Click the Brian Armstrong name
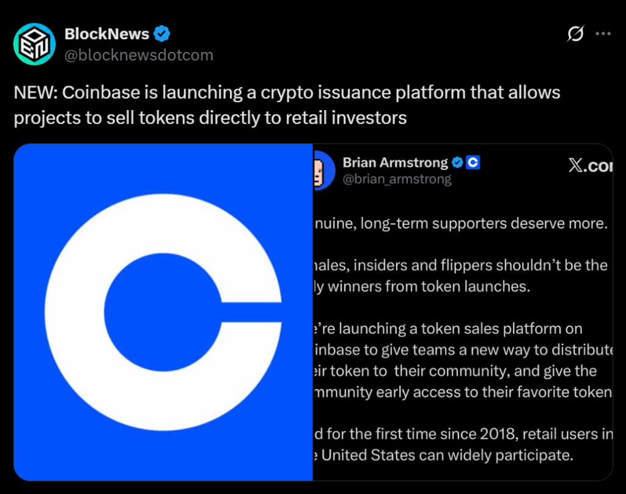 click(395, 163)
